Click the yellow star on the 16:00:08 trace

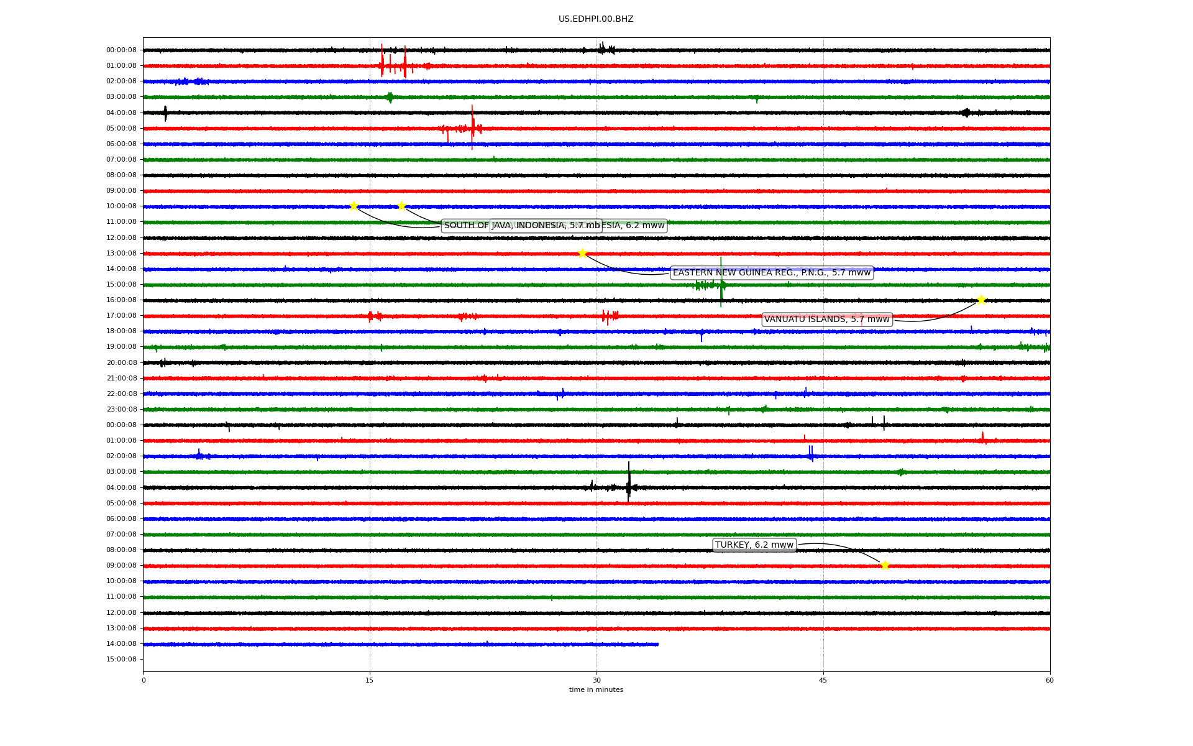click(x=981, y=300)
